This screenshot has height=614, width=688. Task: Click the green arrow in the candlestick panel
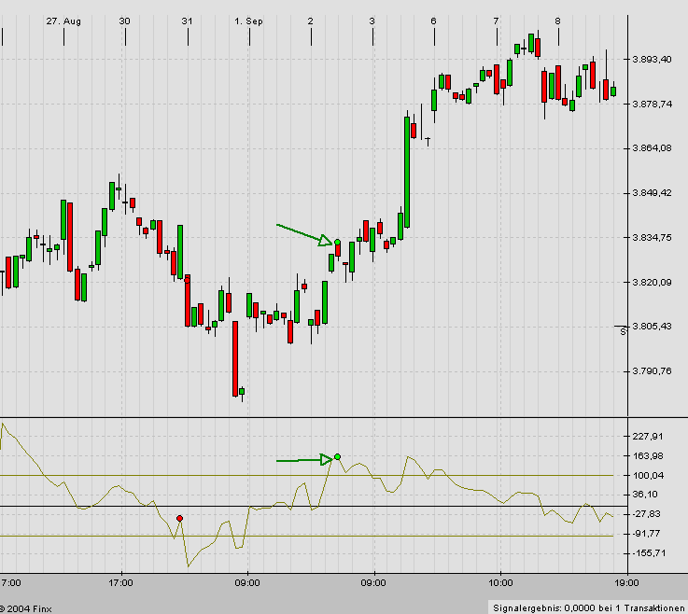pos(303,233)
